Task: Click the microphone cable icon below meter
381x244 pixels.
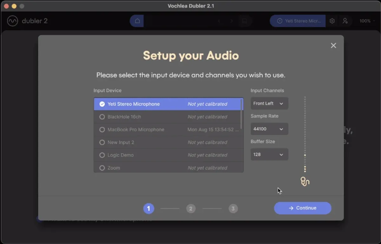Action: (x=305, y=181)
